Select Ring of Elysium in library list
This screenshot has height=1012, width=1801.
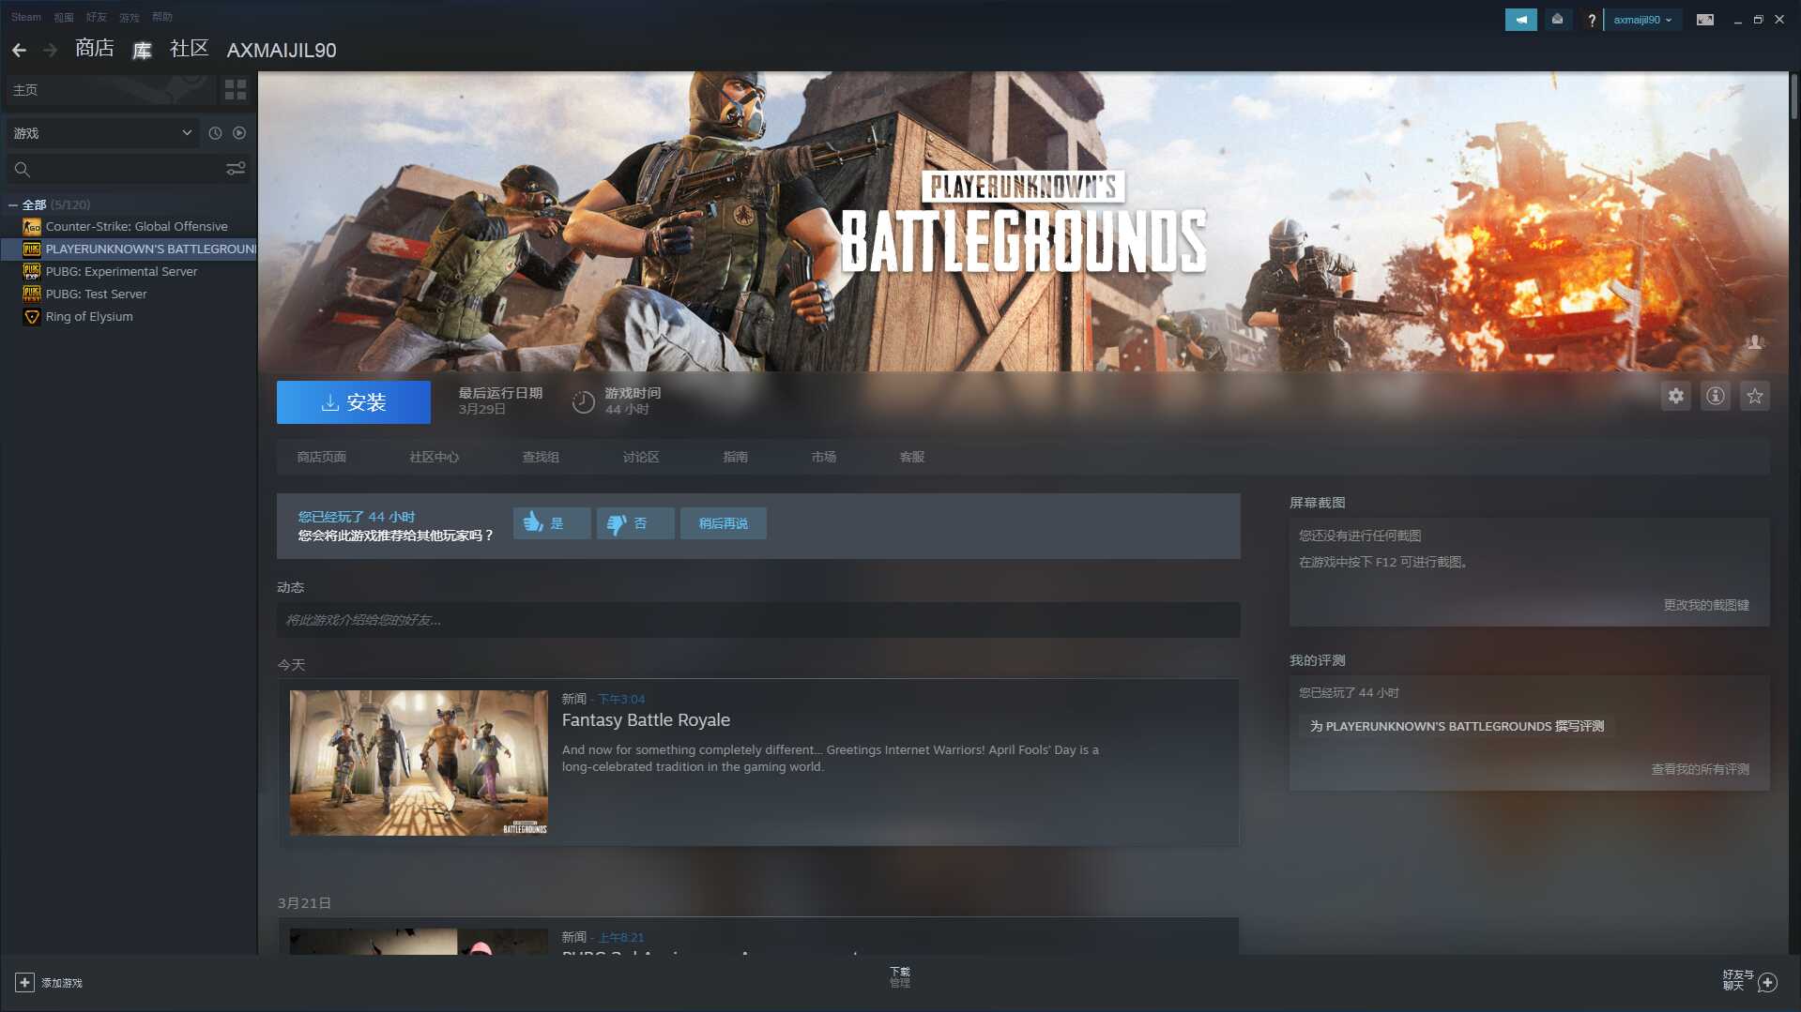130,317
